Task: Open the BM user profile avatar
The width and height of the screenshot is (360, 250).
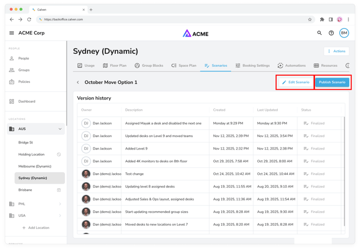Action: [344, 33]
